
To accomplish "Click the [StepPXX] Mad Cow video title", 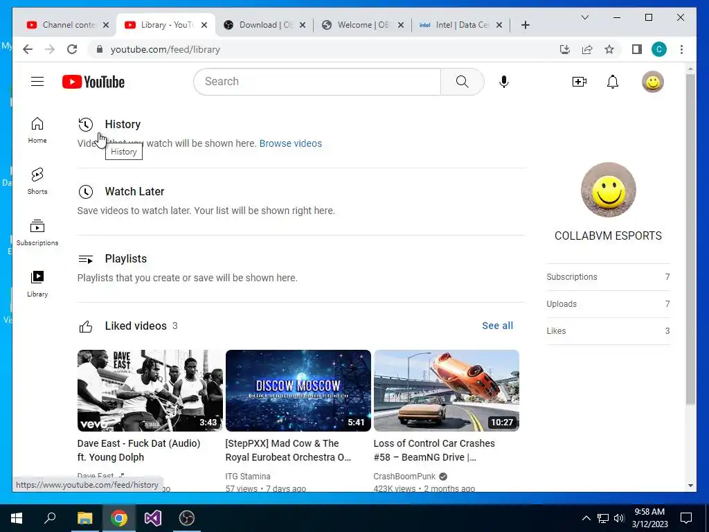I will [288, 450].
